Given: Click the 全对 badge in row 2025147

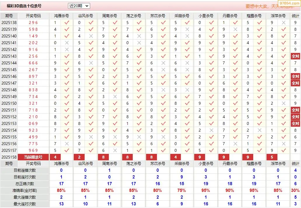Looking at the screenshot, I should click(x=295, y=83).
